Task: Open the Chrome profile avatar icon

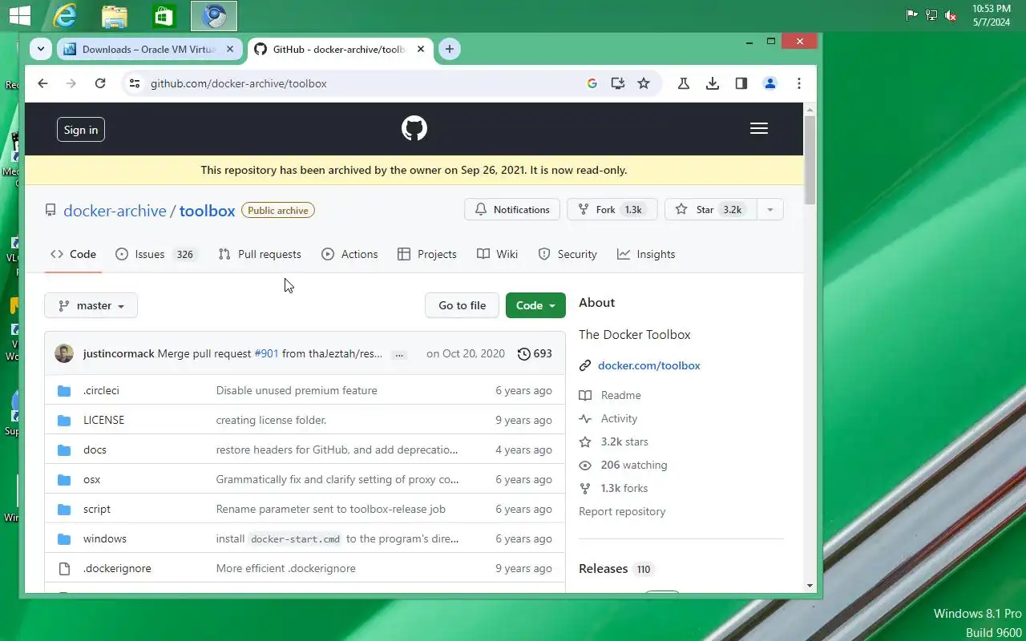Action: coord(770,83)
